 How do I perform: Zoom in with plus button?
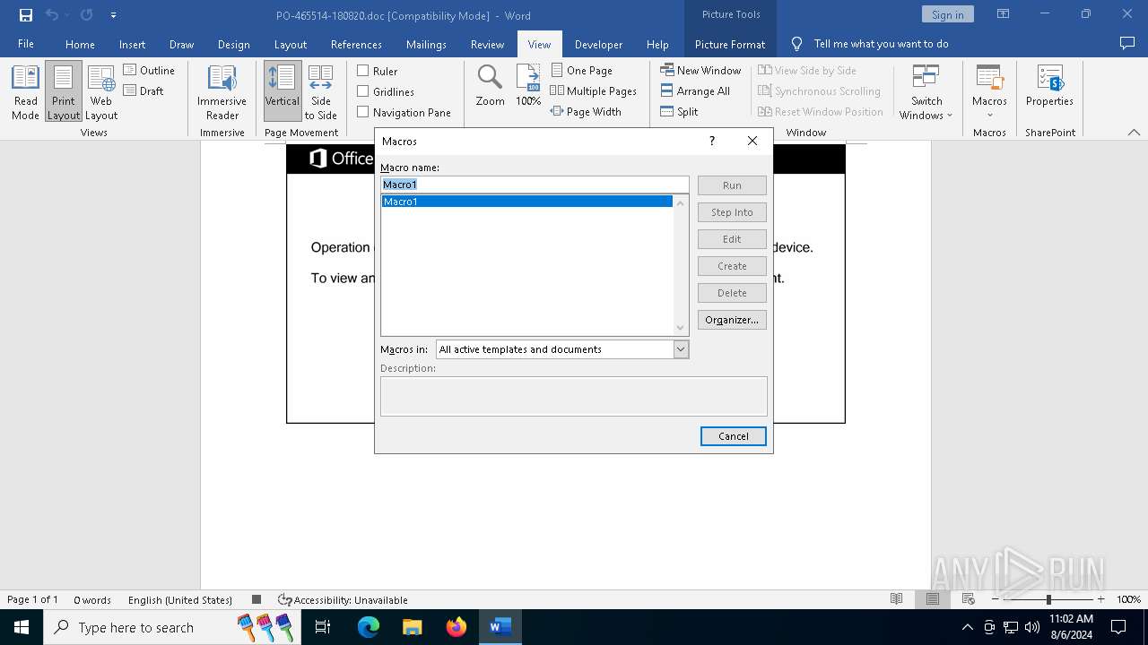point(1100,599)
